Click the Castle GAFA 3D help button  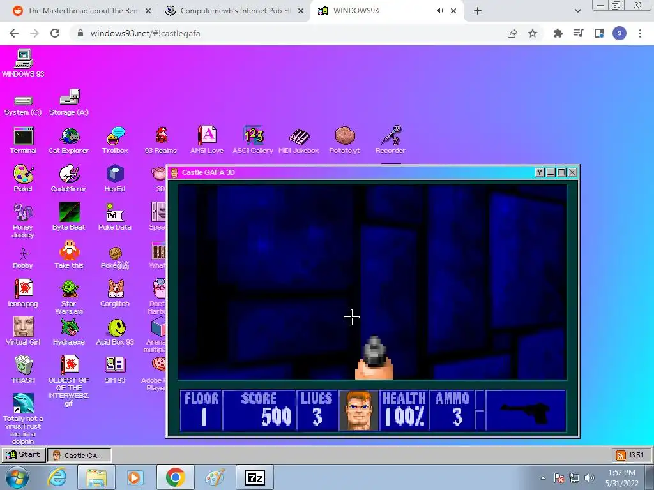(x=539, y=172)
